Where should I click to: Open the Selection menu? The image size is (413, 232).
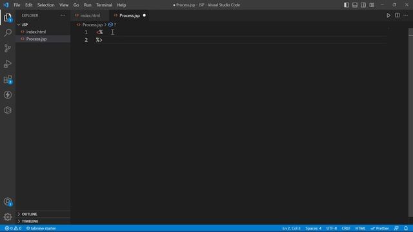click(46, 5)
